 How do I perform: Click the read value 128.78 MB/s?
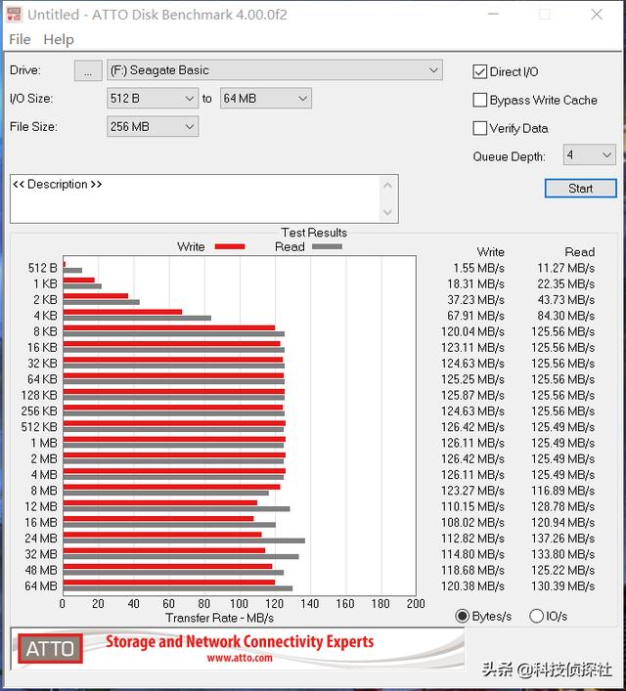(563, 506)
